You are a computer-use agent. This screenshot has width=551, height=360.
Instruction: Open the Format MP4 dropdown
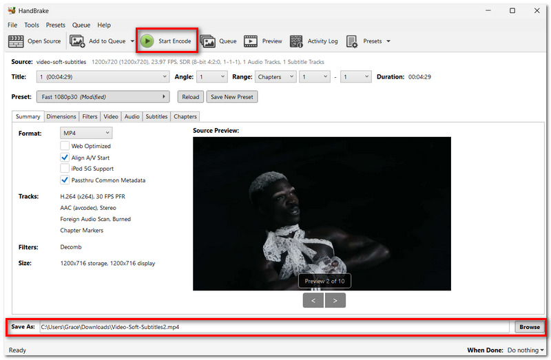coord(86,133)
